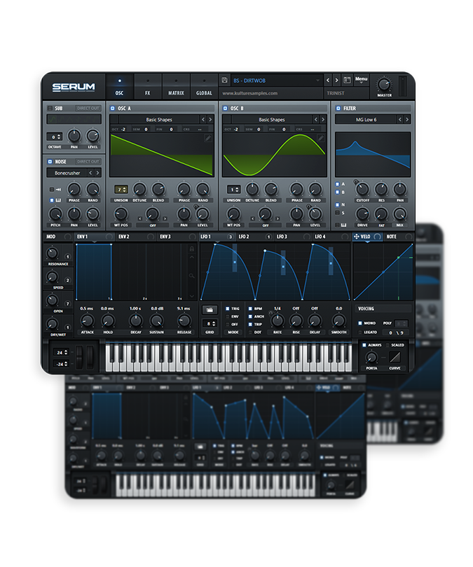This screenshot has height=567, width=473.
Task: Switch to the FX tab
Action: (x=147, y=87)
